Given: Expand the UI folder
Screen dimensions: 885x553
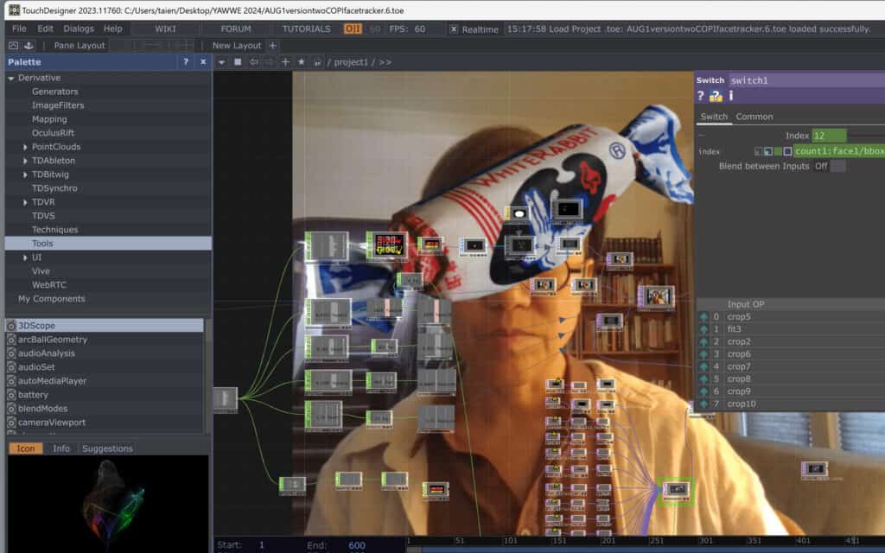Looking at the screenshot, I should coord(25,257).
